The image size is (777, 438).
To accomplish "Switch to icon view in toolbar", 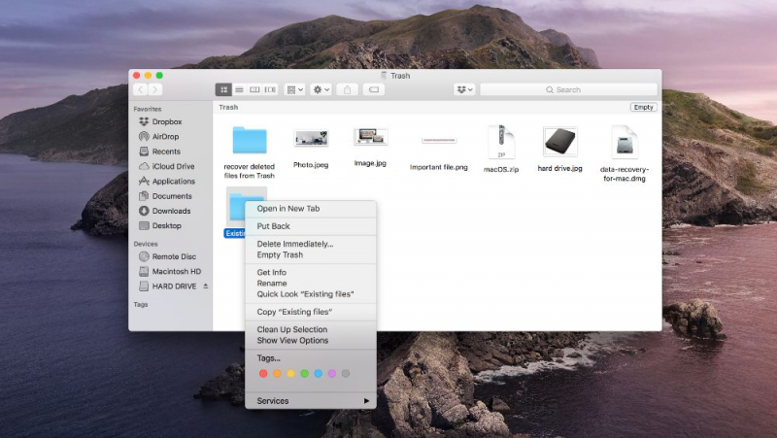I will coord(223,89).
